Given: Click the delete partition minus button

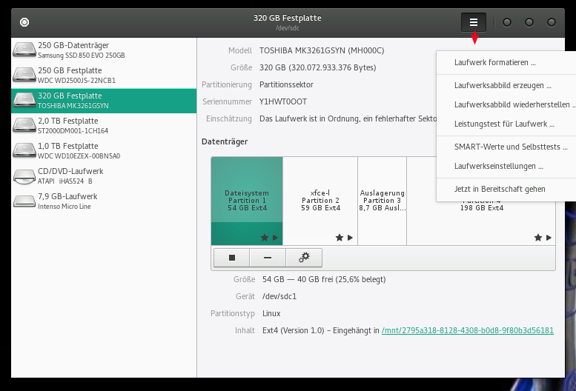Looking at the screenshot, I should click(268, 258).
